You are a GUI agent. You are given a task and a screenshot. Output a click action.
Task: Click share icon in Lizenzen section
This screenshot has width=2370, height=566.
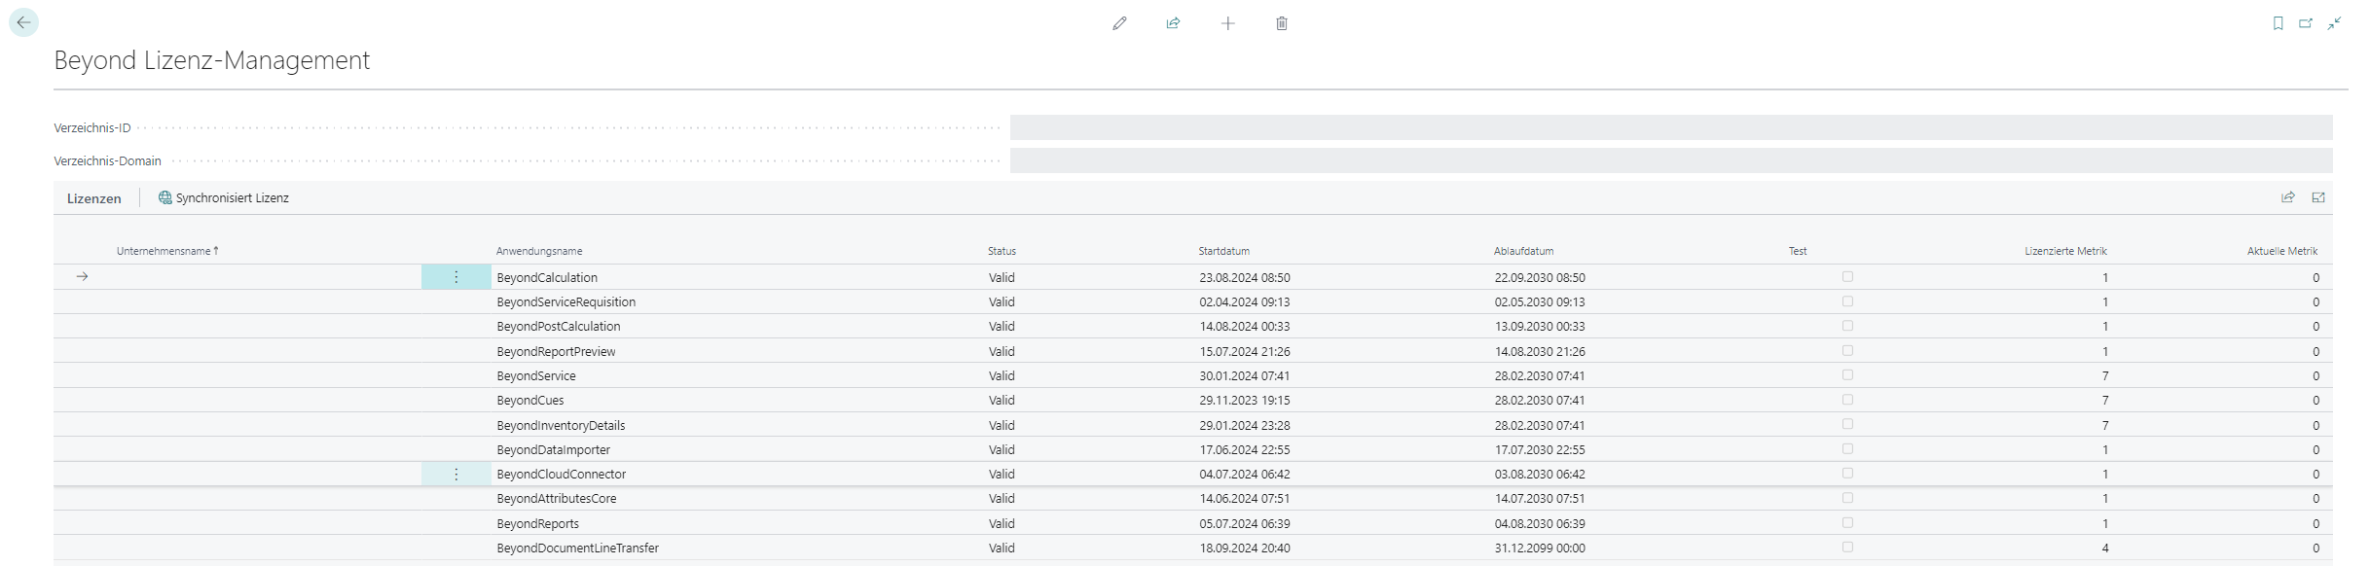click(x=2288, y=197)
